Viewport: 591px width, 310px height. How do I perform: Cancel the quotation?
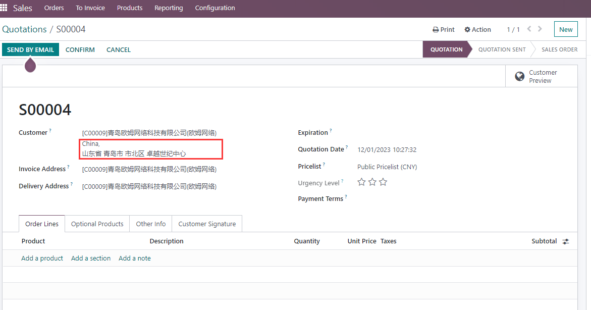118,50
